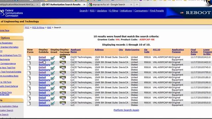Viewport: 212px width, 119px height.
Task: Open the correspondence envelope icon in the 2412.0 row
Action: pos(63,58)
